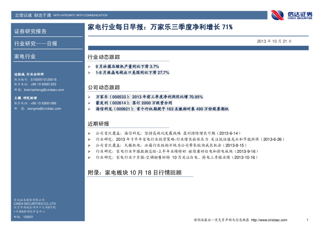Viewport: 325px width, 230px height.
Task: Visit the http://www.cindasc.com footer link
Action: point(269,220)
